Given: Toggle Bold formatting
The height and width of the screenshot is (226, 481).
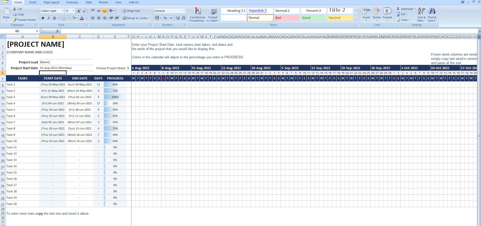Looking at the screenshot, I should [x=43, y=18].
